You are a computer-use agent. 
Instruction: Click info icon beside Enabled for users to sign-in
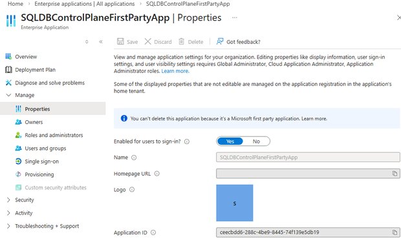187,141
